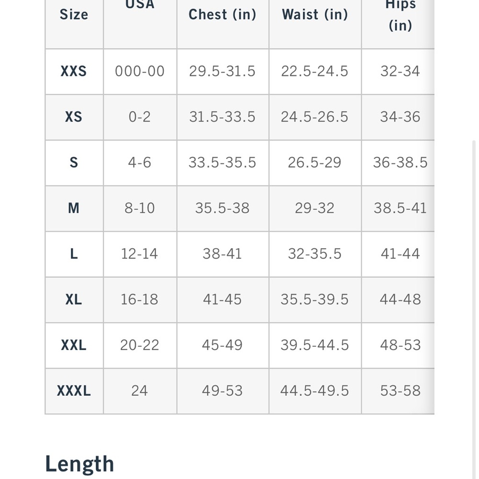Select the XS size row label
The width and height of the screenshot is (479, 479).
[74, 117]
